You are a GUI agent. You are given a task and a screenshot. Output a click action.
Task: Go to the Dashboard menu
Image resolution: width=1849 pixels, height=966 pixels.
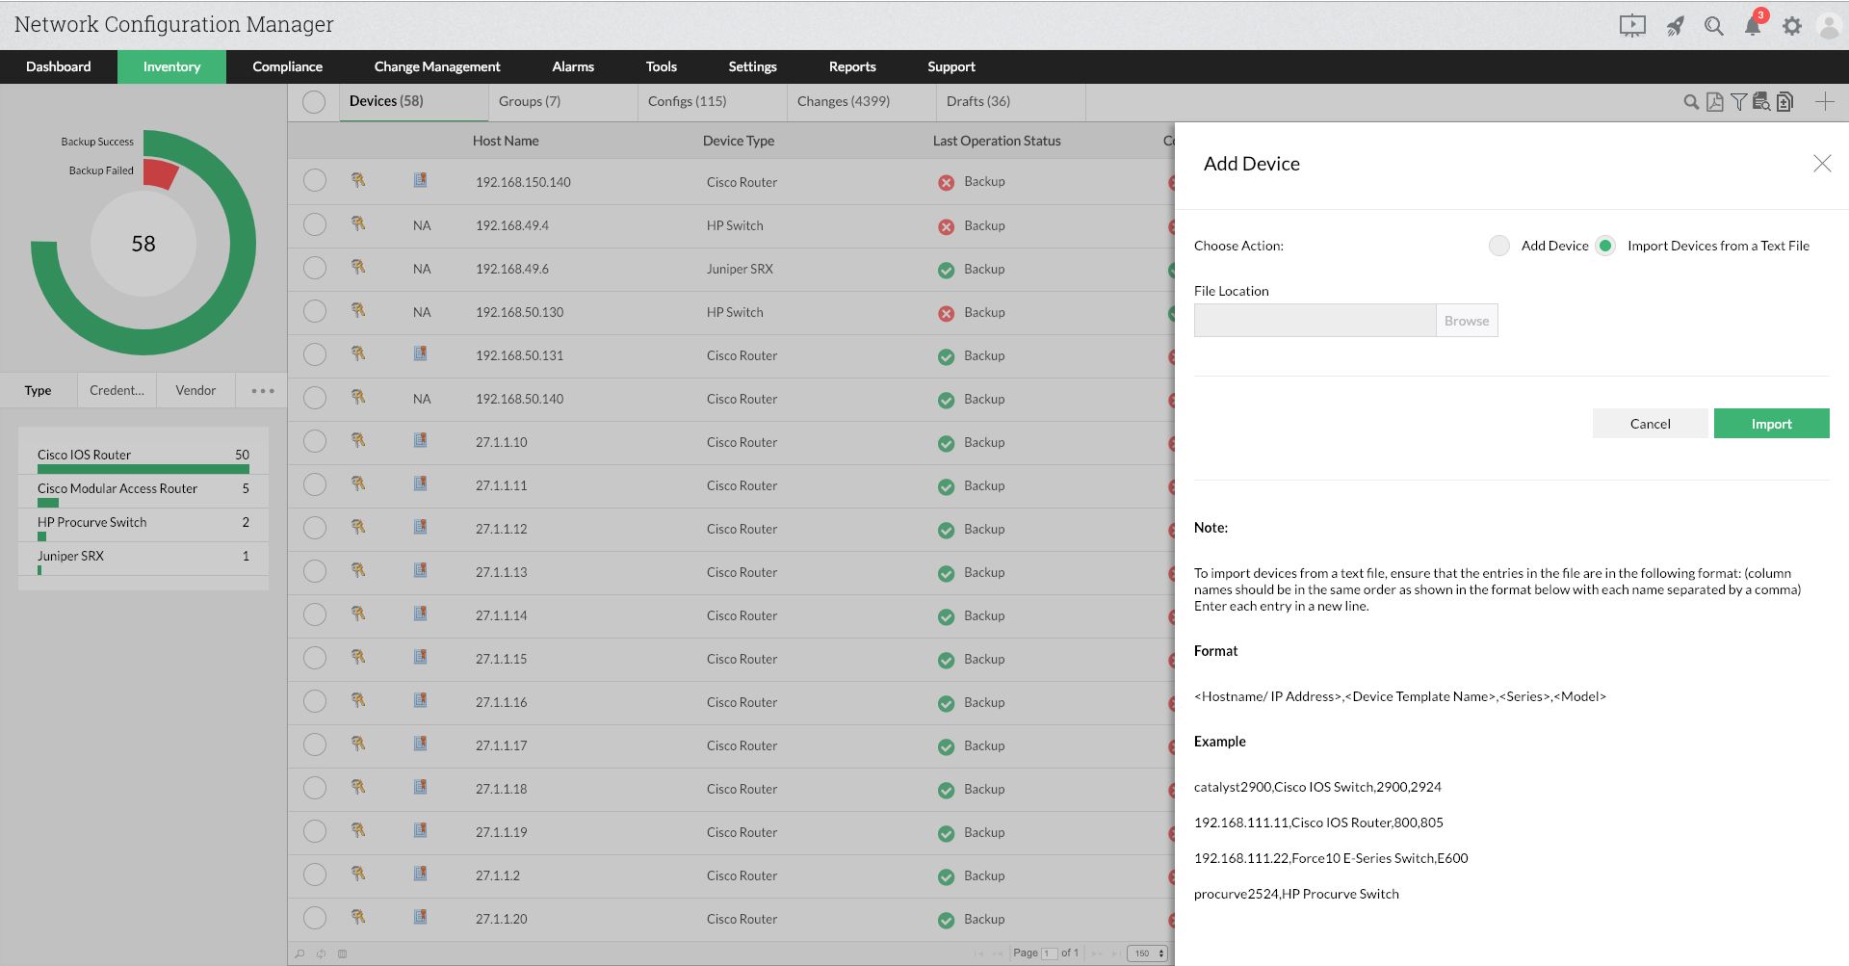pyautogui.click(x=59, y=67)
